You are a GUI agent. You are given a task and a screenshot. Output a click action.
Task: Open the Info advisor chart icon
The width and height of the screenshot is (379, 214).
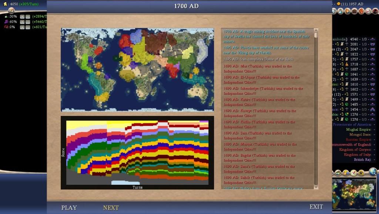click(x=368, y=11)
